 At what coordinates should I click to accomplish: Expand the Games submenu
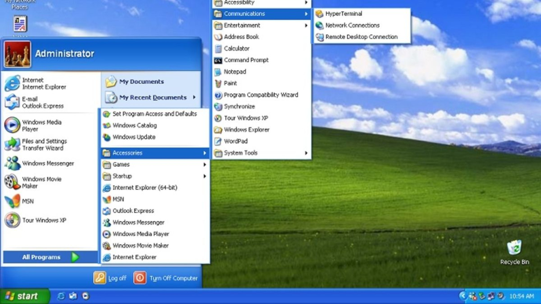click(121, 164)
